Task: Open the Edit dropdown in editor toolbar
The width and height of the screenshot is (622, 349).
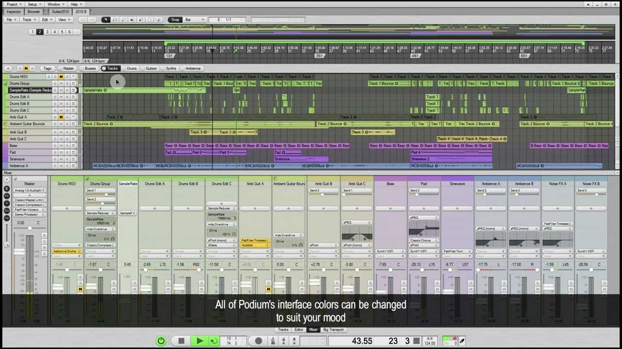Action: point(47,20)
